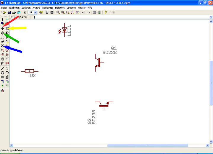Select the Wire line drawing tool
The width and height of the screenshot is (213, 154).
pyautogui.click(x=2, y=68)
